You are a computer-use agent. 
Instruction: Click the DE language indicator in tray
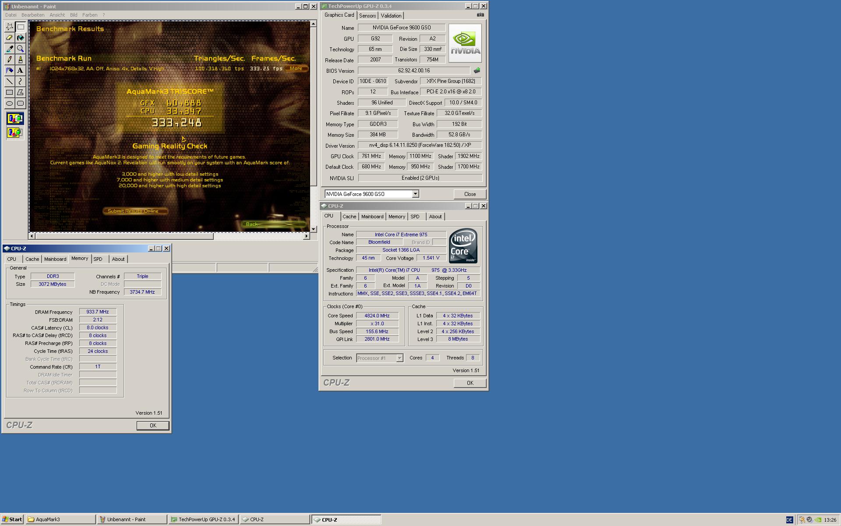pyautogui.click(x=789, y=520)
